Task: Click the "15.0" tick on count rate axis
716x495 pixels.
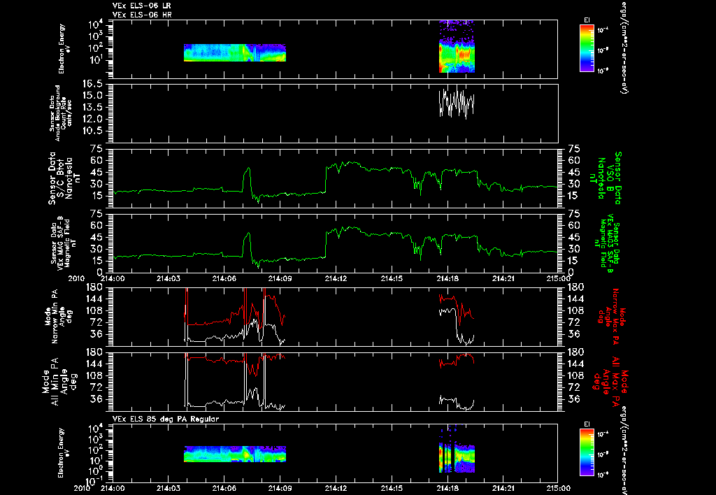Action: pos(93,96)
